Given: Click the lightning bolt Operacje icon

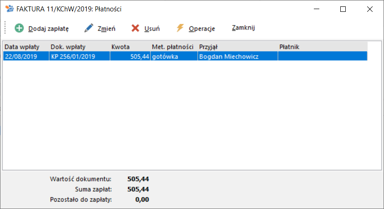Looking at the screenshot, I should click(180, 28).
